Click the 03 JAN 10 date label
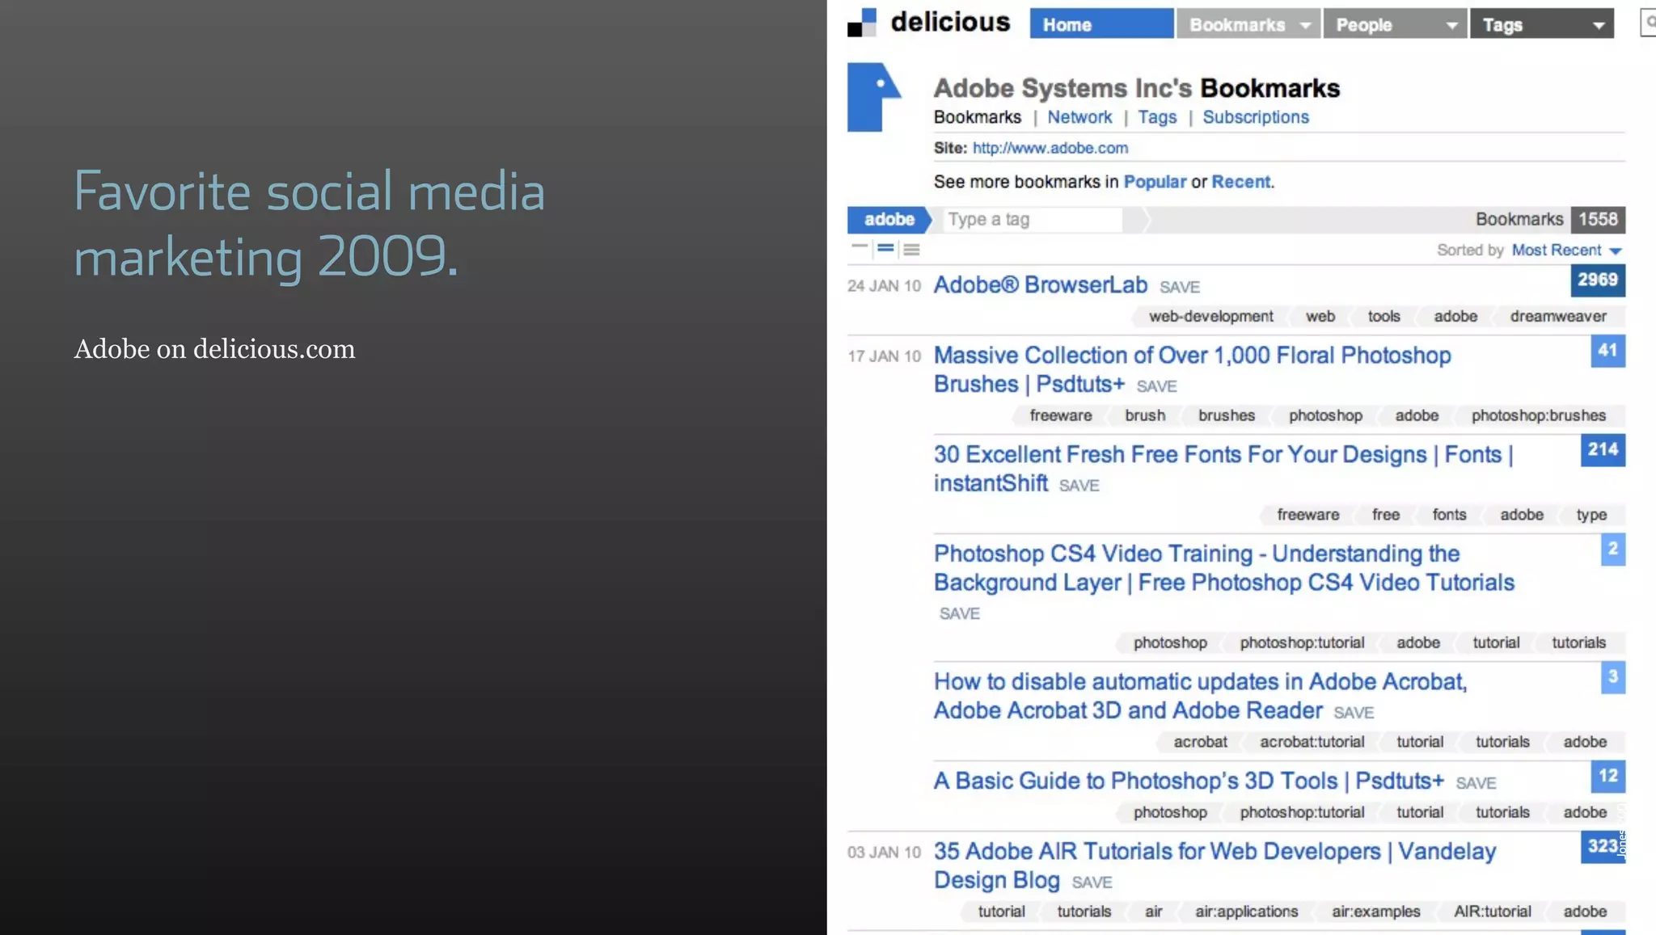The width and height of the screenshot is (1656, 935). point(884,853)
